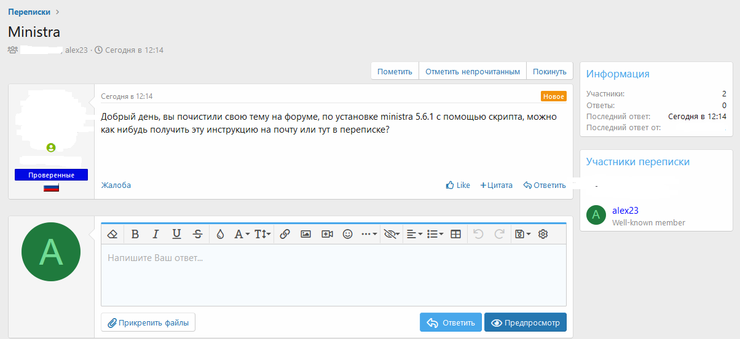Open the save draft dropdown
The width and height of the screenshot is (740, 339).
coord(522,234)
